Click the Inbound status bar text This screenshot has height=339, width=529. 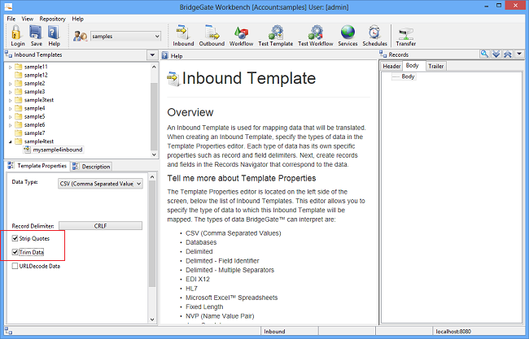(274, 332)
